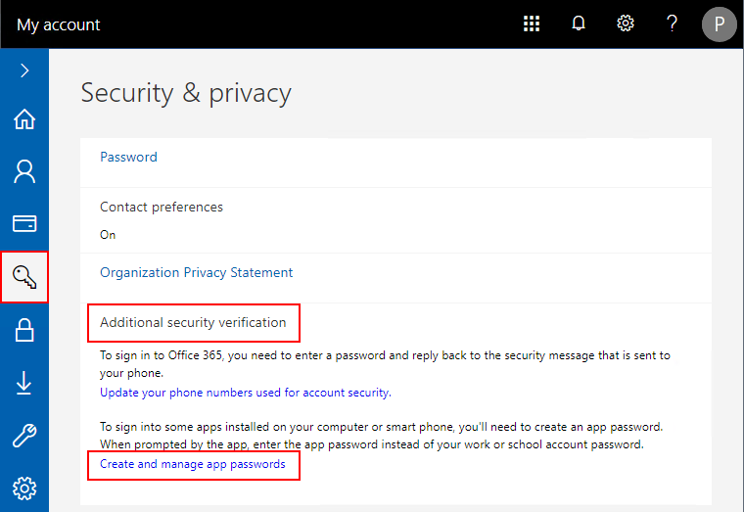
Task: Open the help question mark
Action: 672,23
